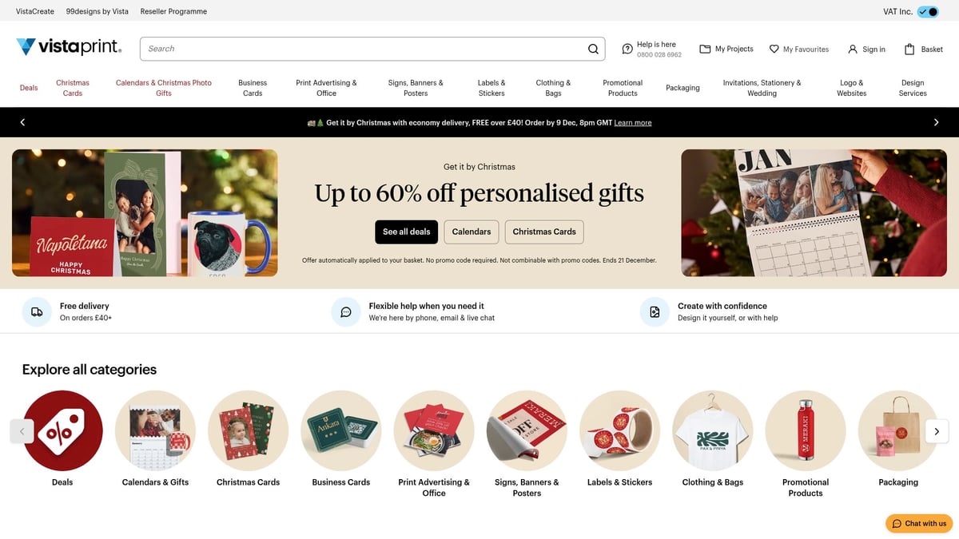Toggle the VAT Inc. switch
This screenshot has width=959, height=539.
pyautogui.click(x=927, y=11)
